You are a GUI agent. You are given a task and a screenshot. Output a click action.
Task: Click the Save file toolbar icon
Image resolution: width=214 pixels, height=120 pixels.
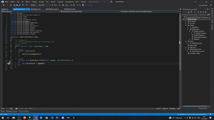pos(17,5)
